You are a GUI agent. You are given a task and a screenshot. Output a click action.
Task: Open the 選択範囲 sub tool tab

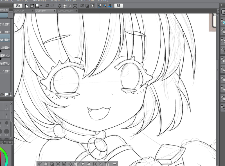click(4, 10)
